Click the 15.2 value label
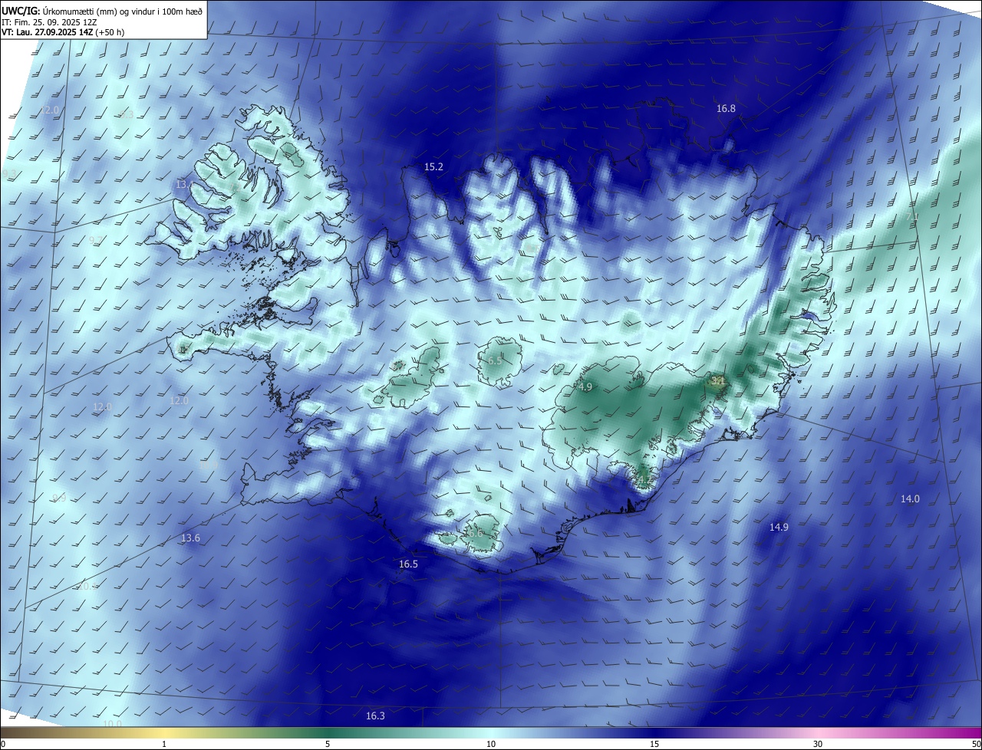 click(433, 166)
